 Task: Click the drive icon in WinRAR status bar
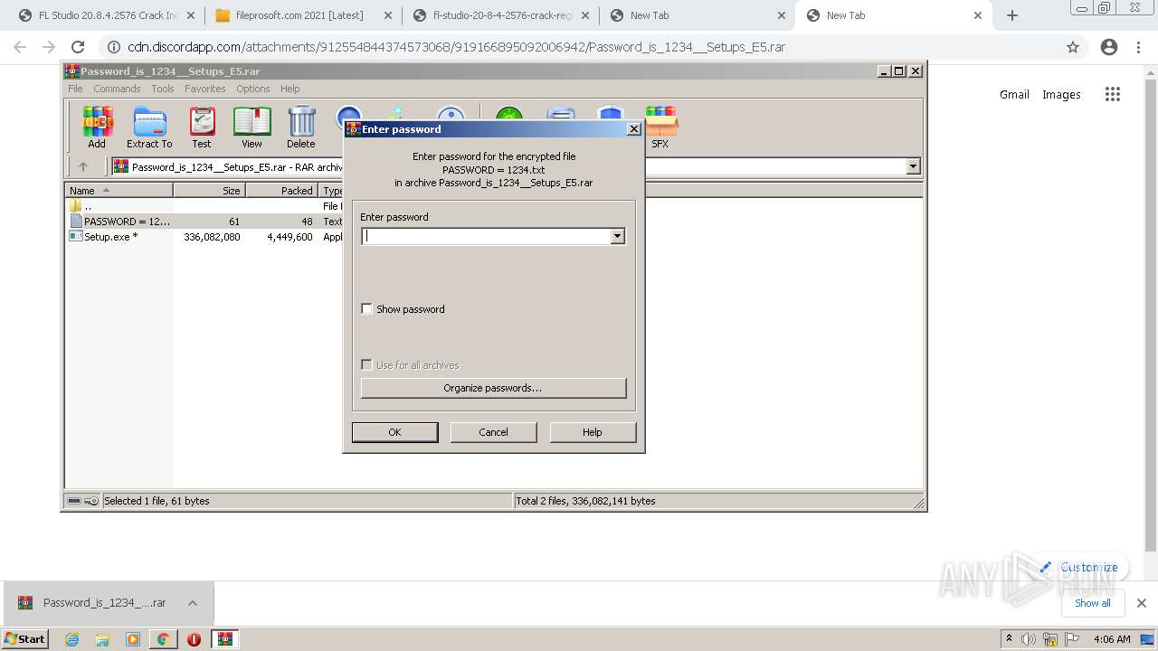(x=74, y=501)
